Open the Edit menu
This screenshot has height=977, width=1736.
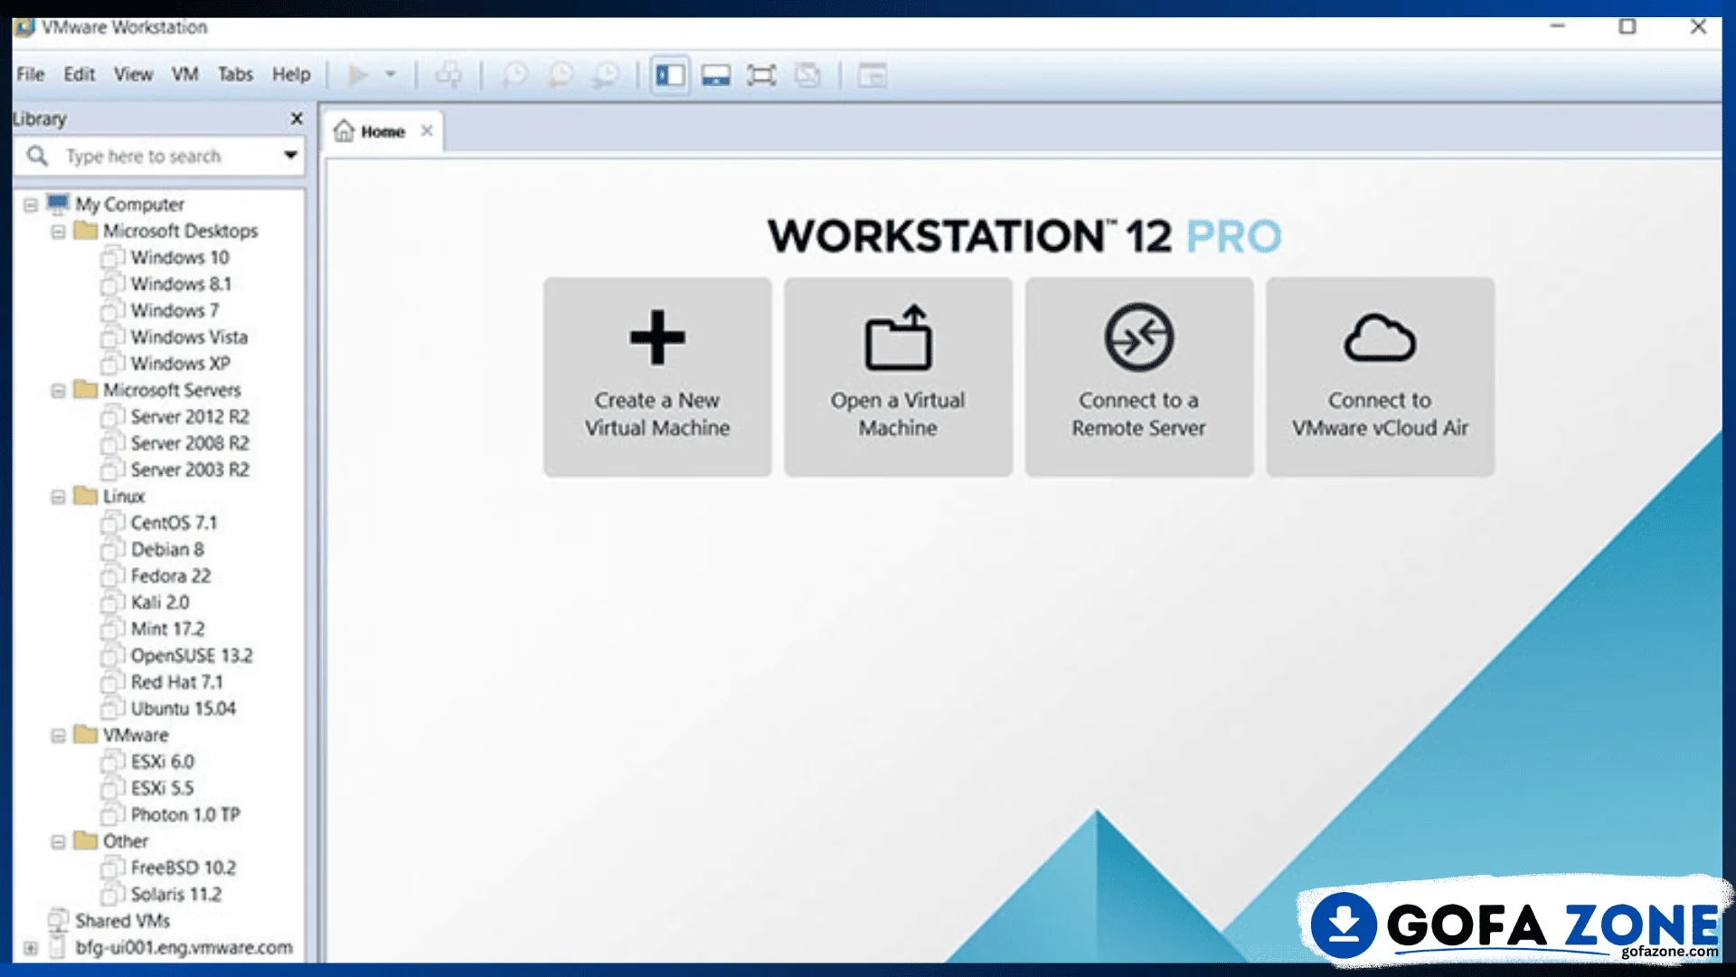coord(80,74)
